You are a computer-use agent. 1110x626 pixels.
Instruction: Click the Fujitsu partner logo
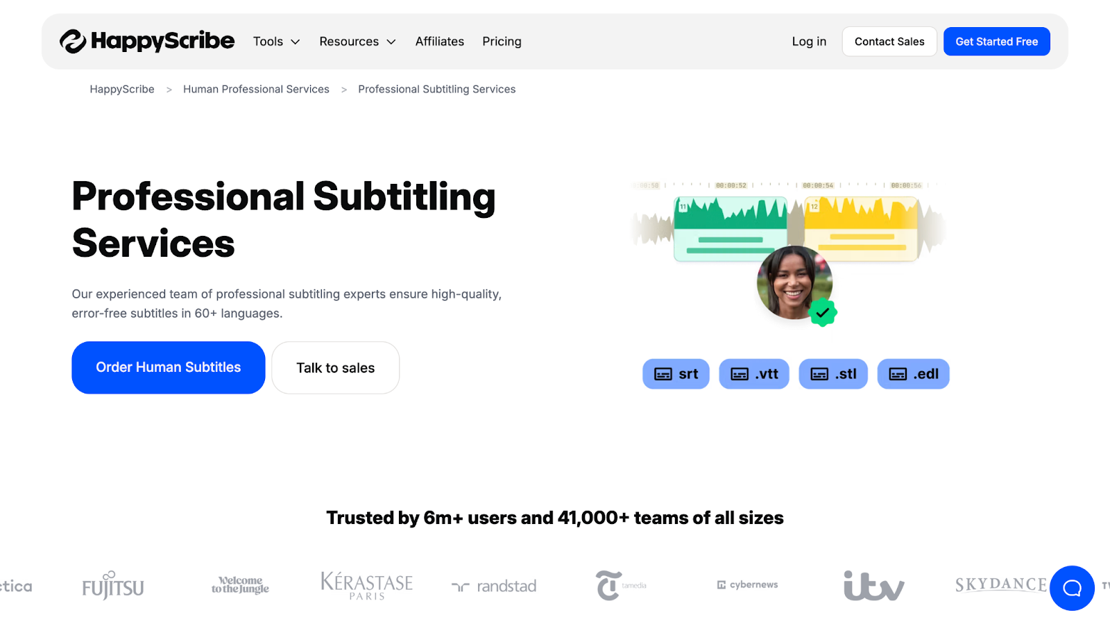coord(112,585)
